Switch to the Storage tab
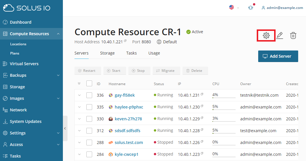 [x=107, y=53]
